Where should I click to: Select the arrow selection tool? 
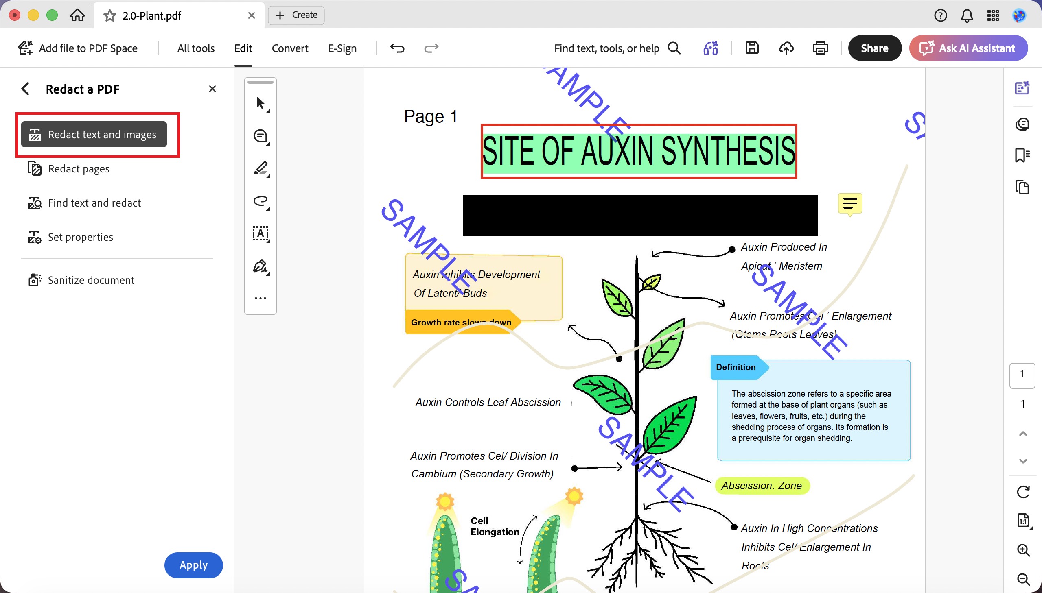point(261,104)
